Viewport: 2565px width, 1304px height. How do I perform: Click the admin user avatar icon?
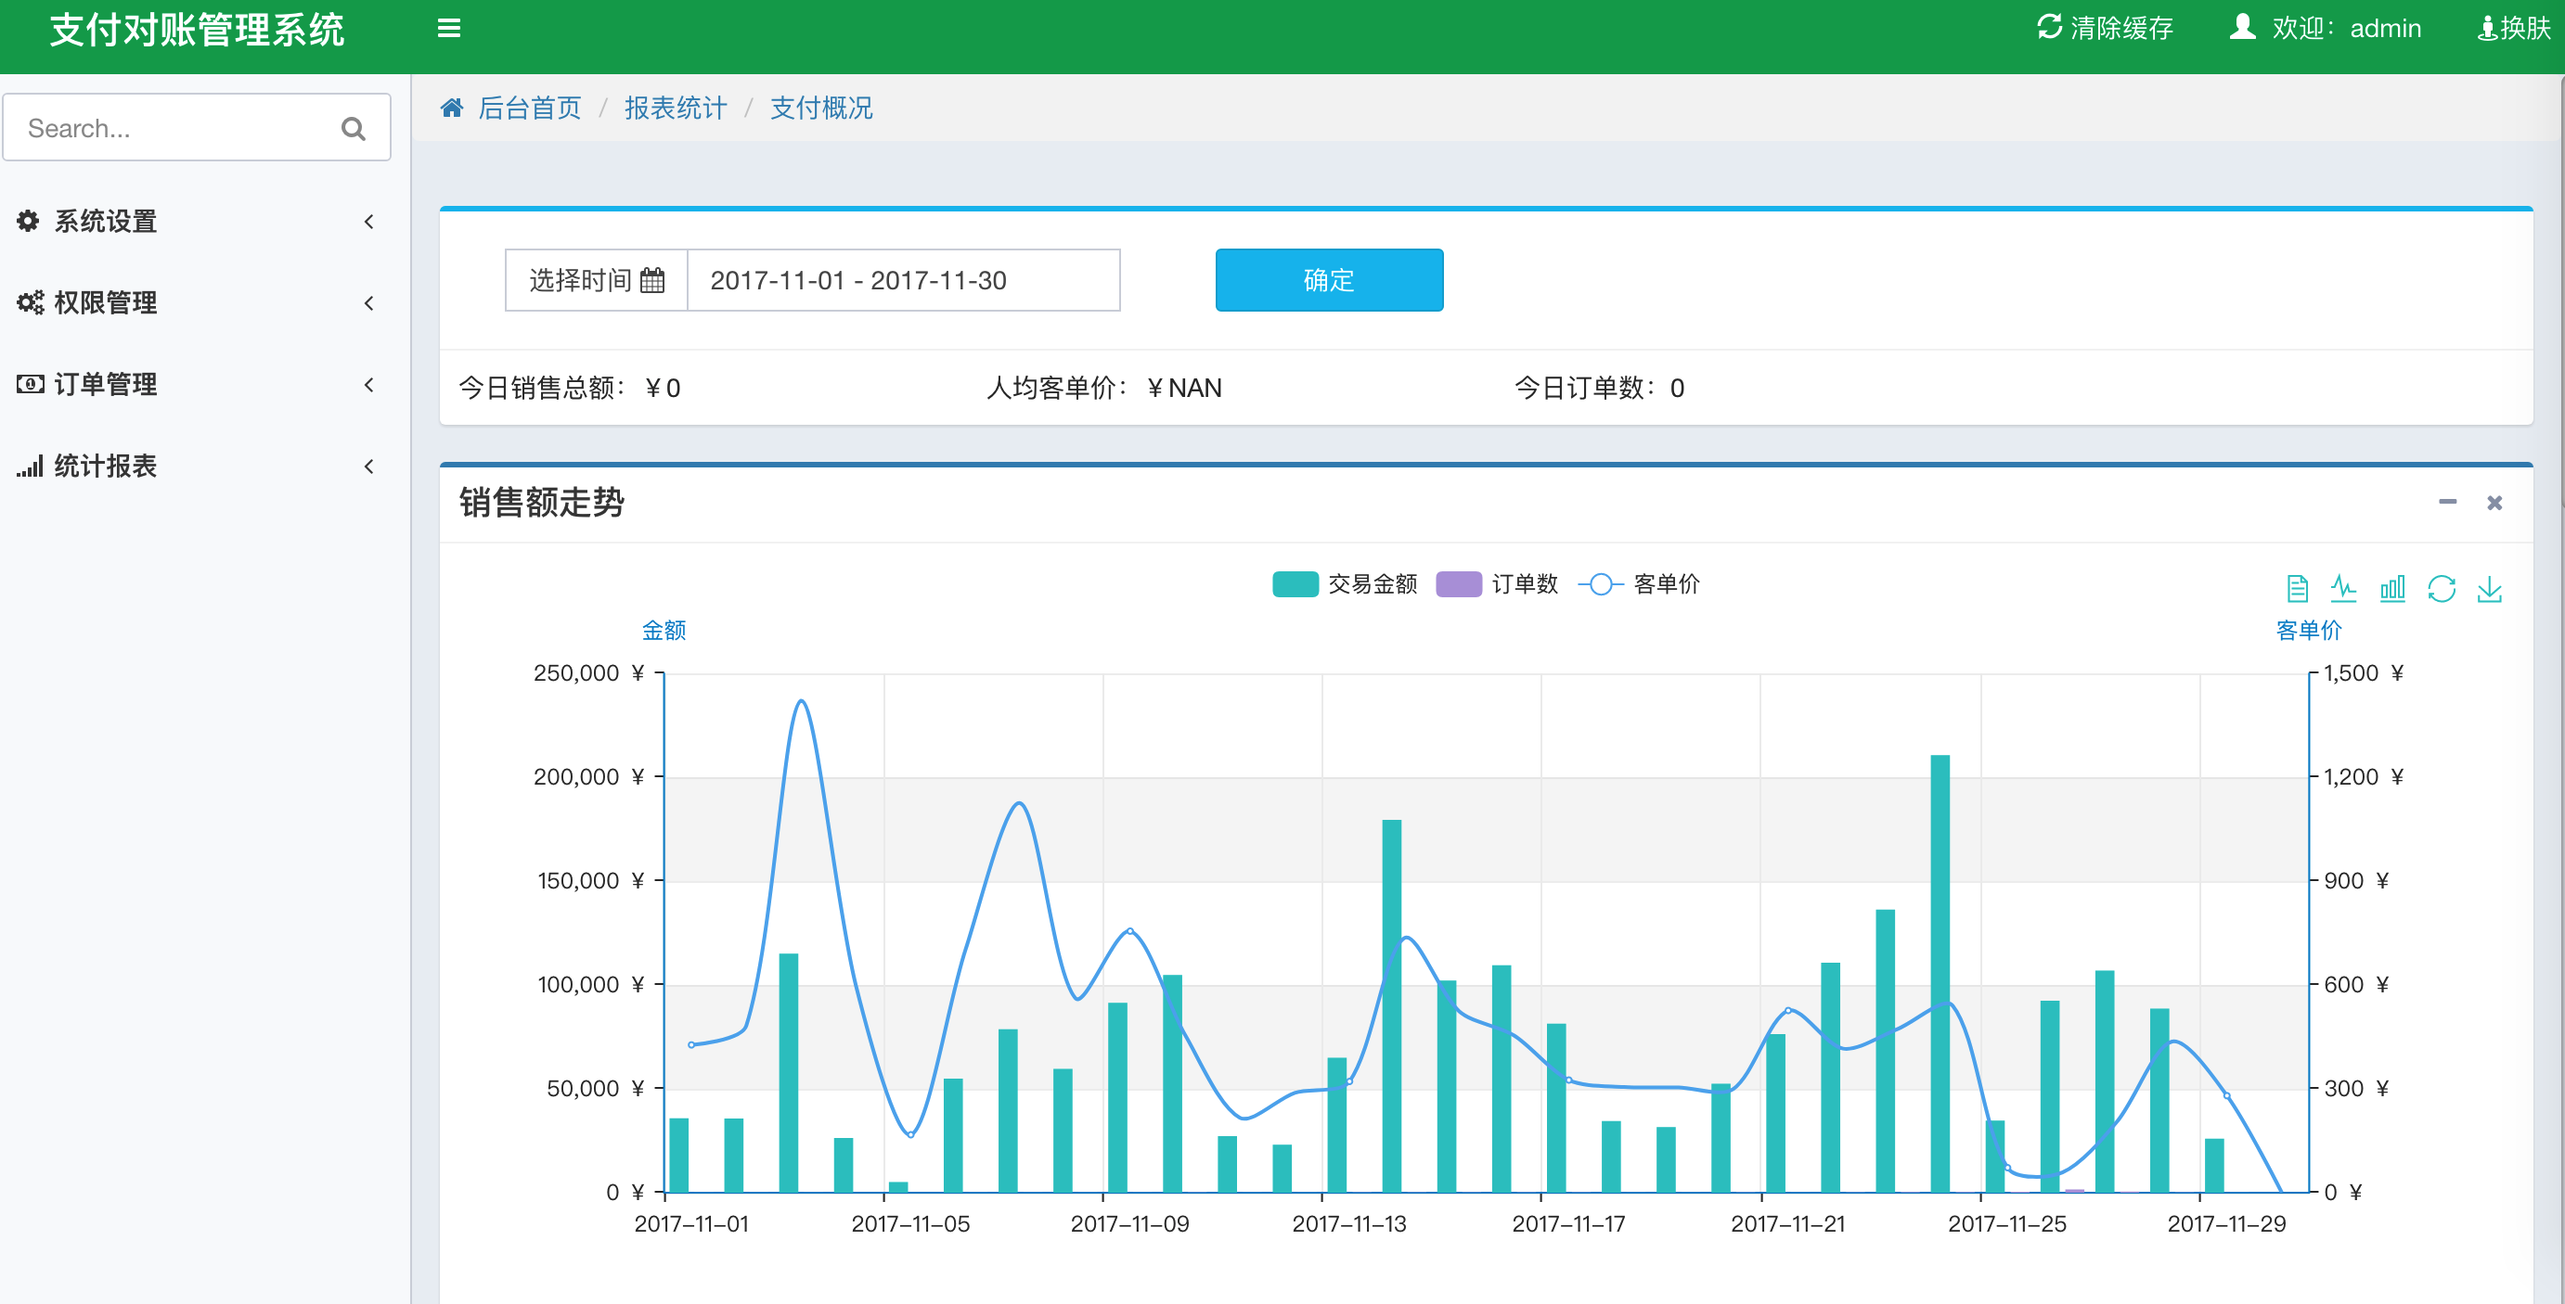point(2242,27)
